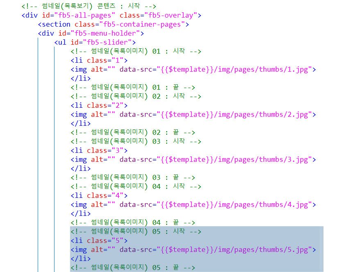Click the comment 썸네일(목록이미지) 04 : 끝

[x=132, y=223]
